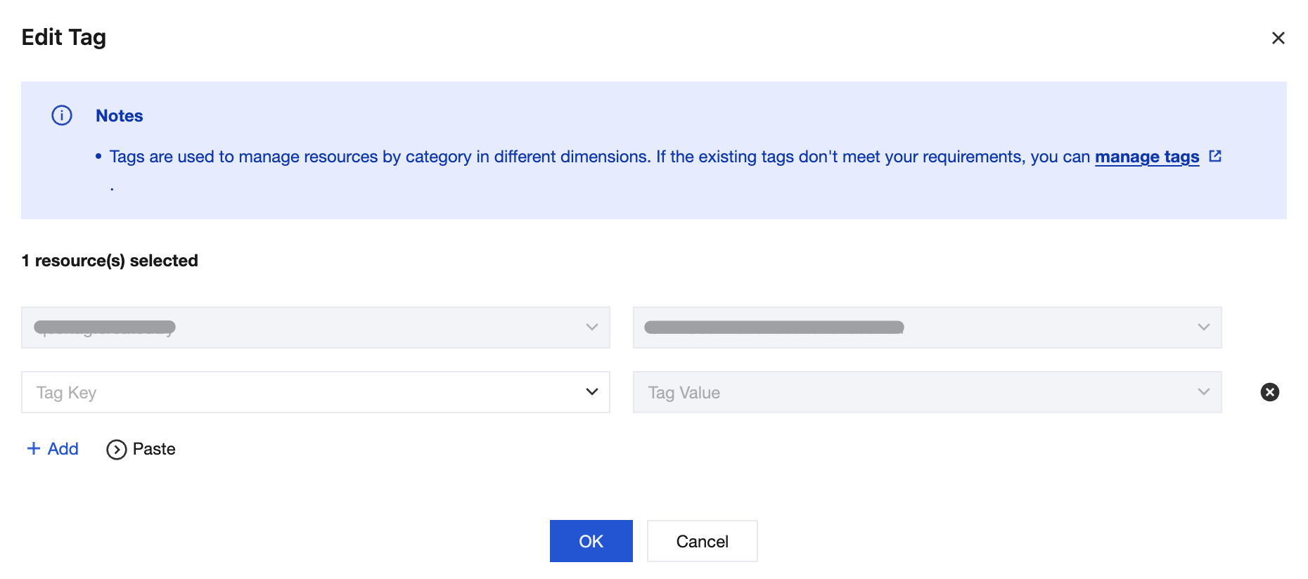Confirm changes with the OK button

591,541
